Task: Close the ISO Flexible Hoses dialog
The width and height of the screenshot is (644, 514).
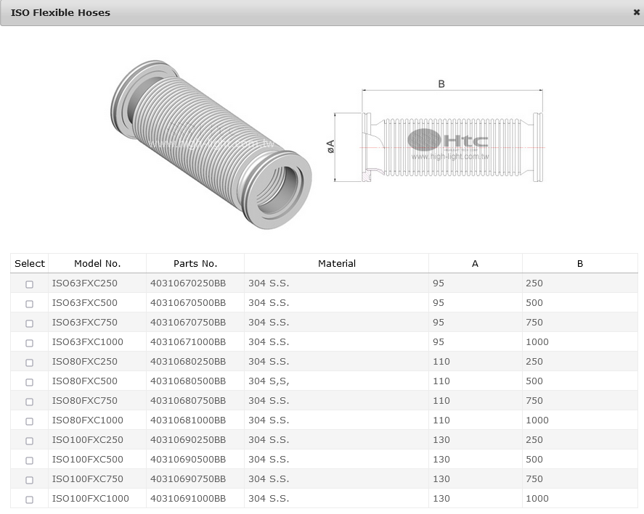Action: [636, 12]
